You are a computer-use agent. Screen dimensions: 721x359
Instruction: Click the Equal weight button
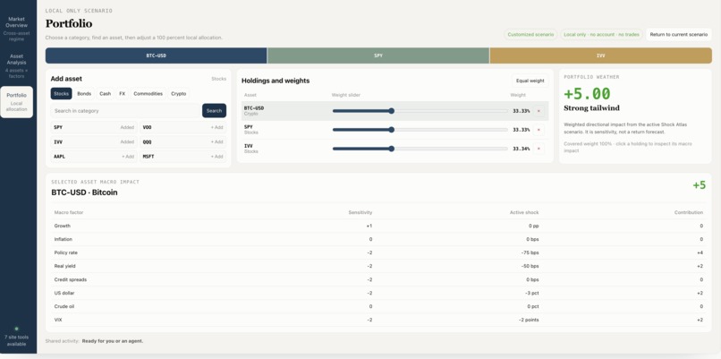tap(530, 81)
